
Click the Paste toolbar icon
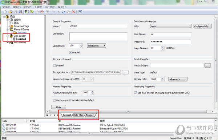(69, 12)
